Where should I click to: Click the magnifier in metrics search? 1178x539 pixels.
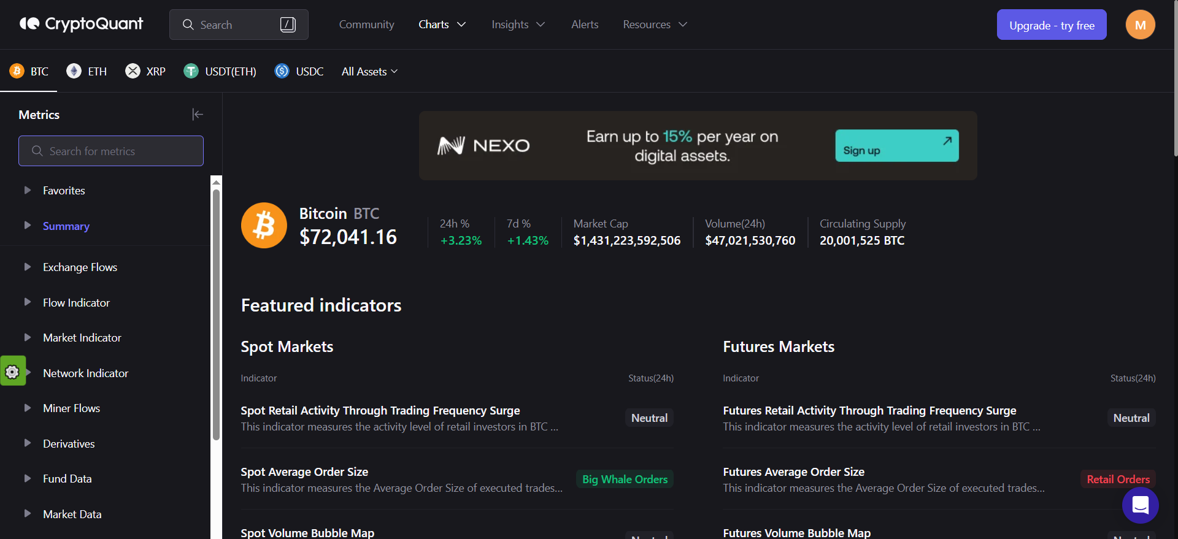point(37,151)
